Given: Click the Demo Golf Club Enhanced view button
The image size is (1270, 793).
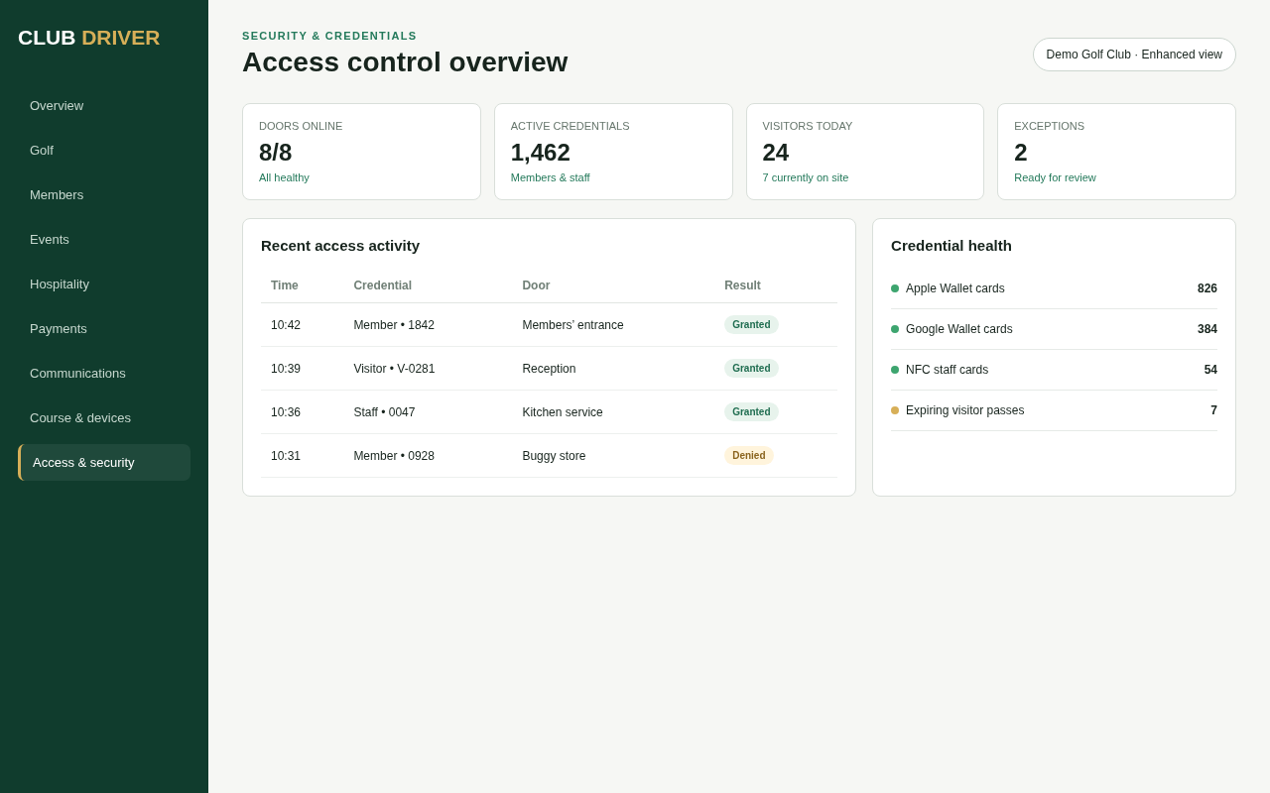Looking at the screenshot, I should pyautogui.click(x=1134, y=55).
